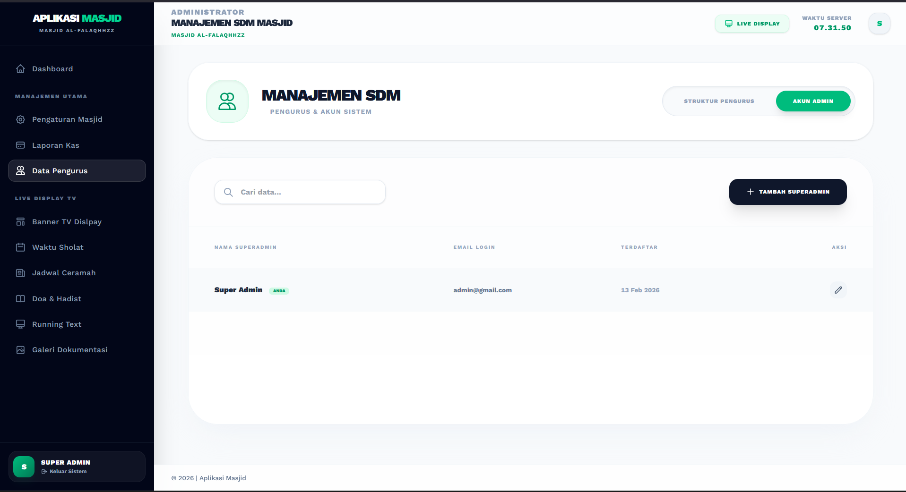Click the Aplikasi Masjid logo title
This screenshot has height=492, width=906.
[77, 18]
